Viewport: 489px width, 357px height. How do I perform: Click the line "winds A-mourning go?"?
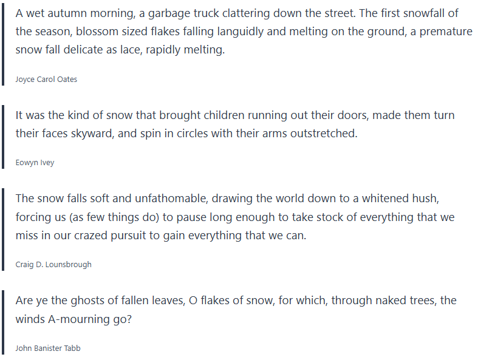click(x=74, y=319)
